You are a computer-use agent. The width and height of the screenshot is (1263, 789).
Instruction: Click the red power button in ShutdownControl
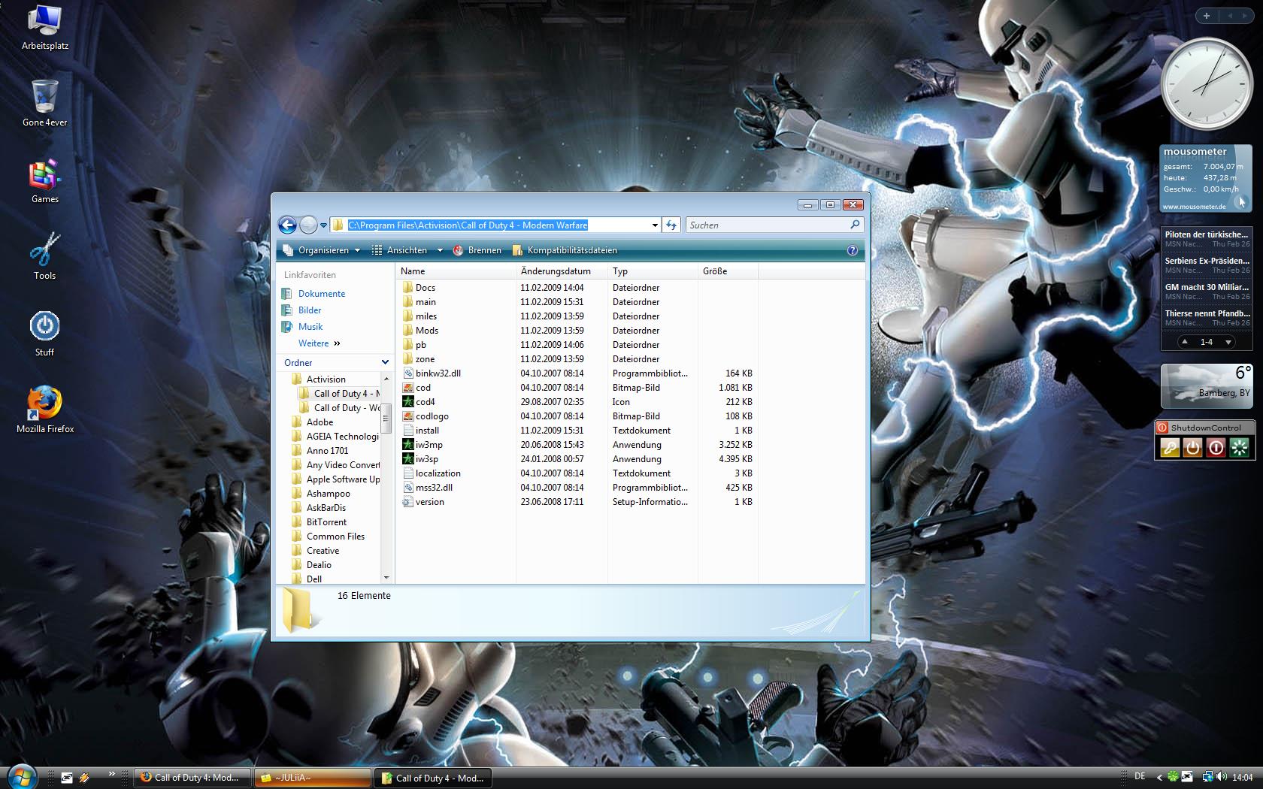point(1216,448)
